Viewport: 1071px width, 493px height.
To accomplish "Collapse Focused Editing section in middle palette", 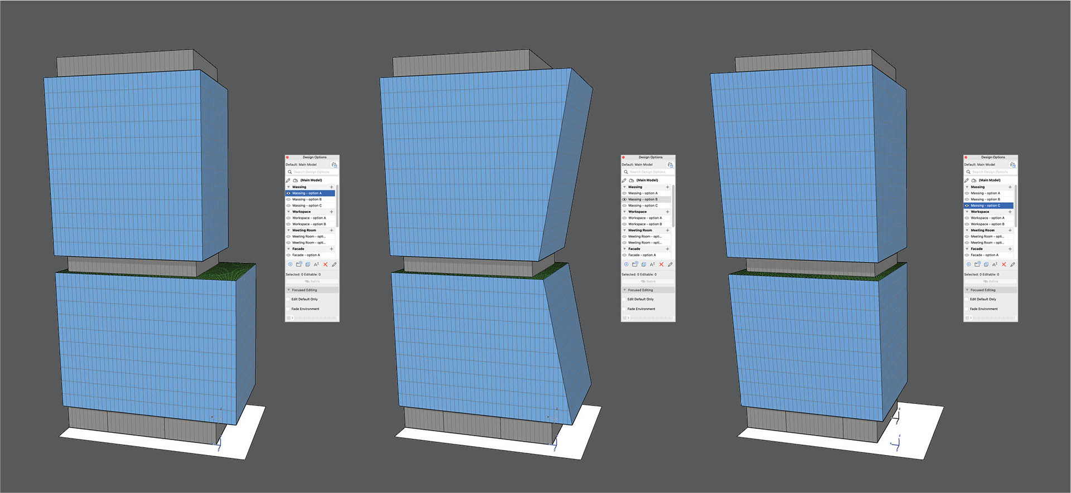I will tap(624, 290).
